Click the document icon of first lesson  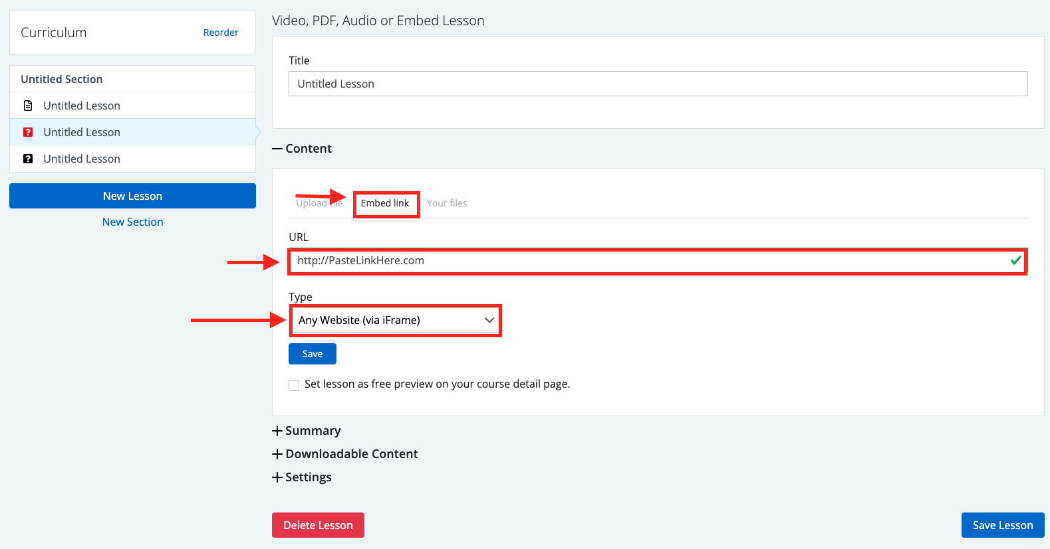click(28, 106)
